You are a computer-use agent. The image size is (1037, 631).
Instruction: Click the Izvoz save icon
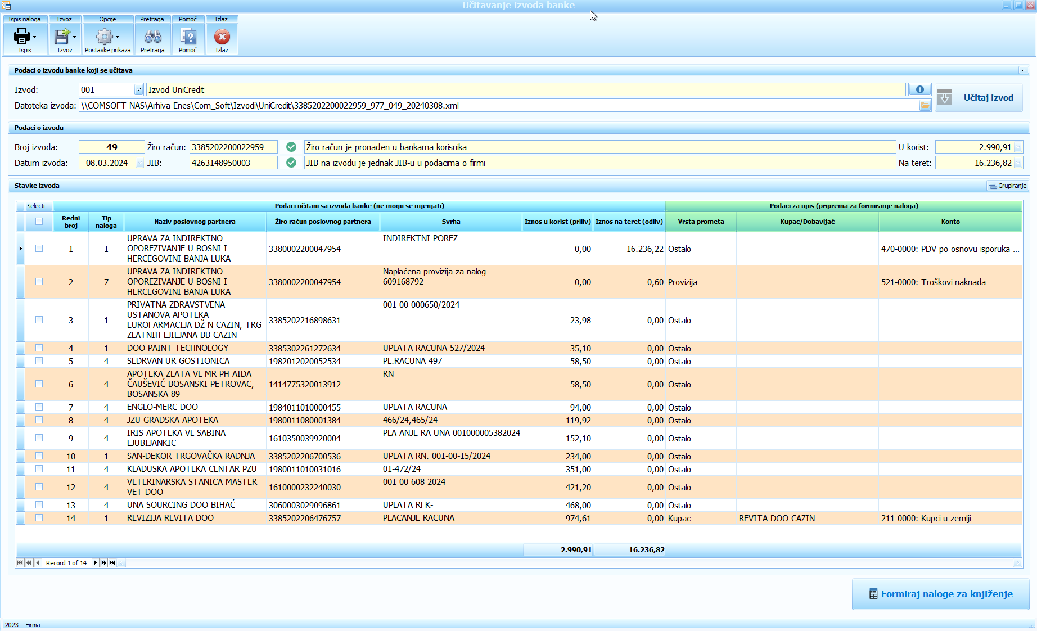(x=62, y=37)
